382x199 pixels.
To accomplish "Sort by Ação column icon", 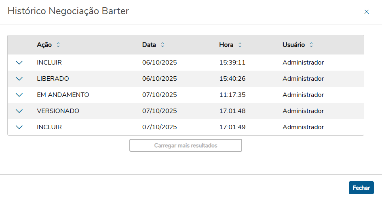I will [x=58, y=45].
